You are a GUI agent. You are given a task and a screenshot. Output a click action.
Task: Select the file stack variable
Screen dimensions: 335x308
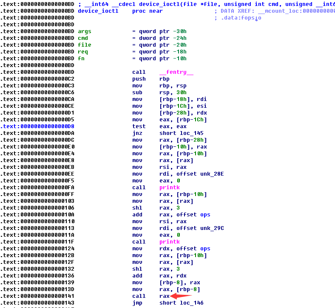(85, 45)
